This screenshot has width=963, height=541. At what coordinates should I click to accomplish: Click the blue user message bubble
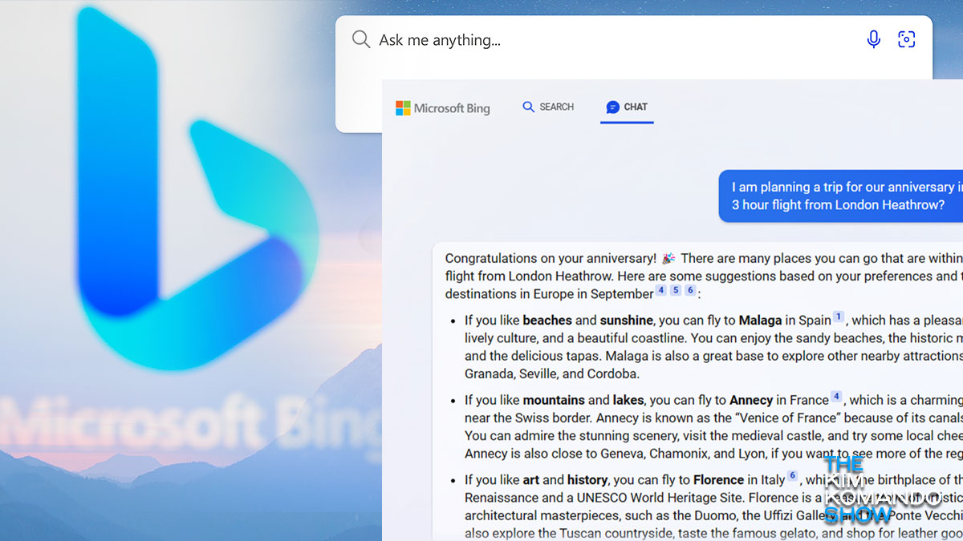pyautogui.click(x=840, y=196)
